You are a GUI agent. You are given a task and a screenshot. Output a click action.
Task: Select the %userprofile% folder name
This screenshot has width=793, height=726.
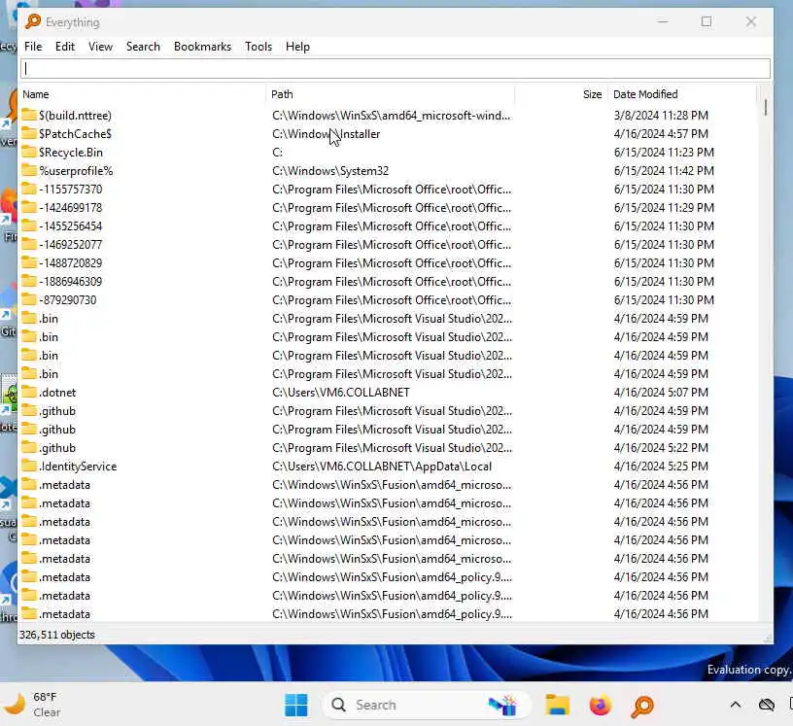[76, 171]
